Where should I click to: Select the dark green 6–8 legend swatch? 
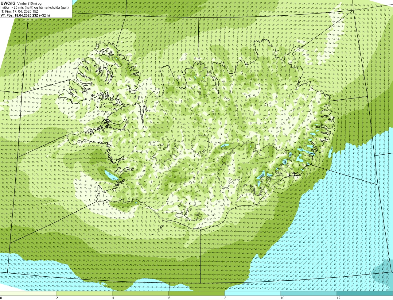coord(197,294)
